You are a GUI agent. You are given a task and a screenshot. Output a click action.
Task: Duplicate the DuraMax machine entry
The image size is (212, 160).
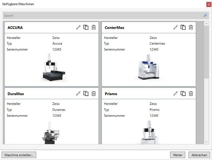[x=86, y=94]
